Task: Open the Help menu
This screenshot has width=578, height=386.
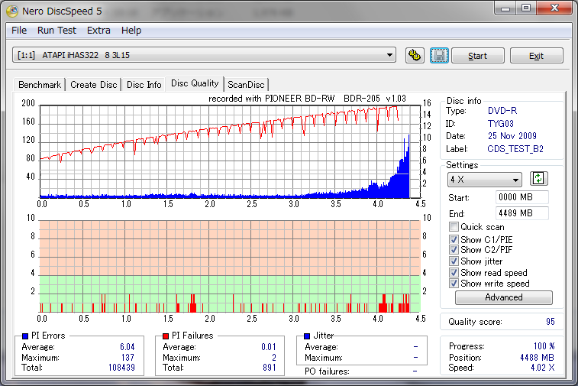Action: point(131,31)
